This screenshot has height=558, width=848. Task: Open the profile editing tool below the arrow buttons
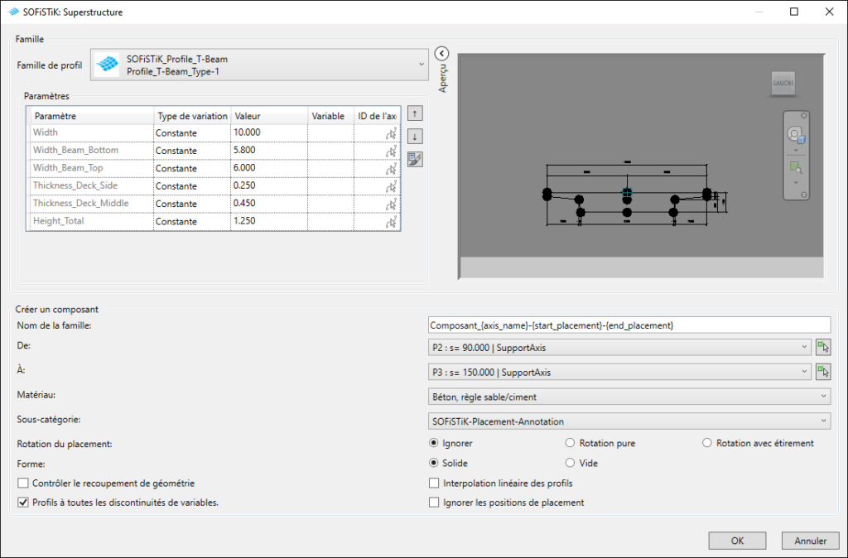click(x=414, y=158)
